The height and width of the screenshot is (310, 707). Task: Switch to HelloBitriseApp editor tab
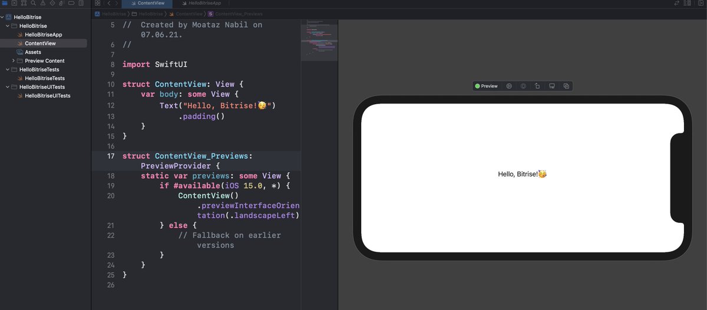click(200, 3)
